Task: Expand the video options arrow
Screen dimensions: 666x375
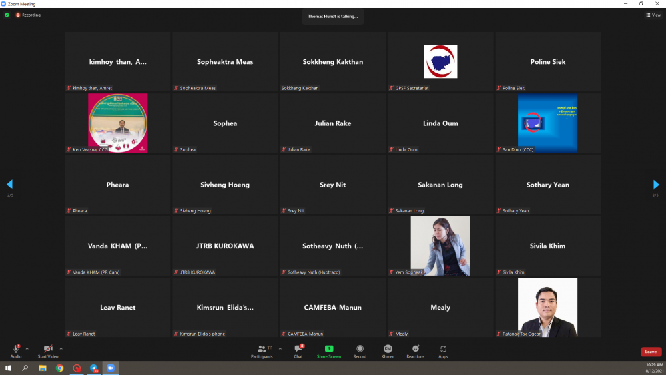Action: [x=61, y=348]
